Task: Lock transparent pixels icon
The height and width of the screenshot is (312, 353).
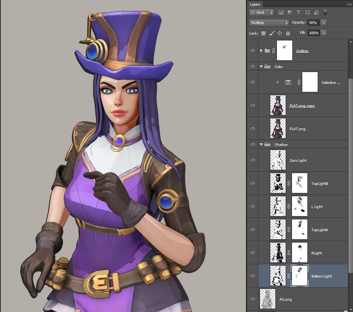Action: [263, 33]
